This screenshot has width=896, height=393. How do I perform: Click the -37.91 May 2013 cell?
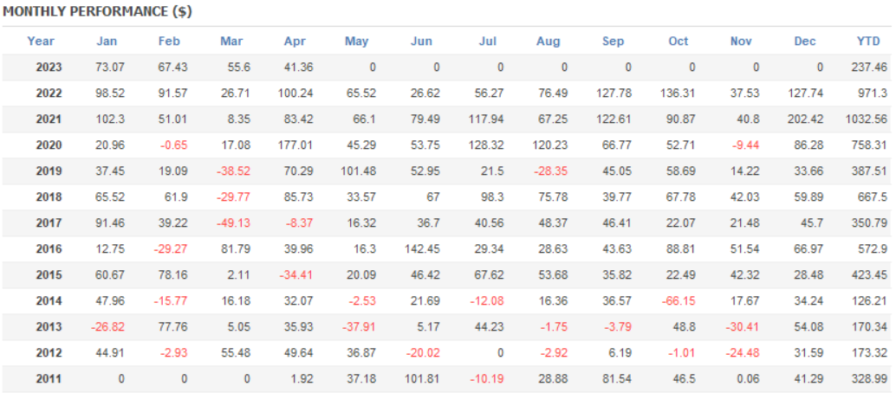357,326
